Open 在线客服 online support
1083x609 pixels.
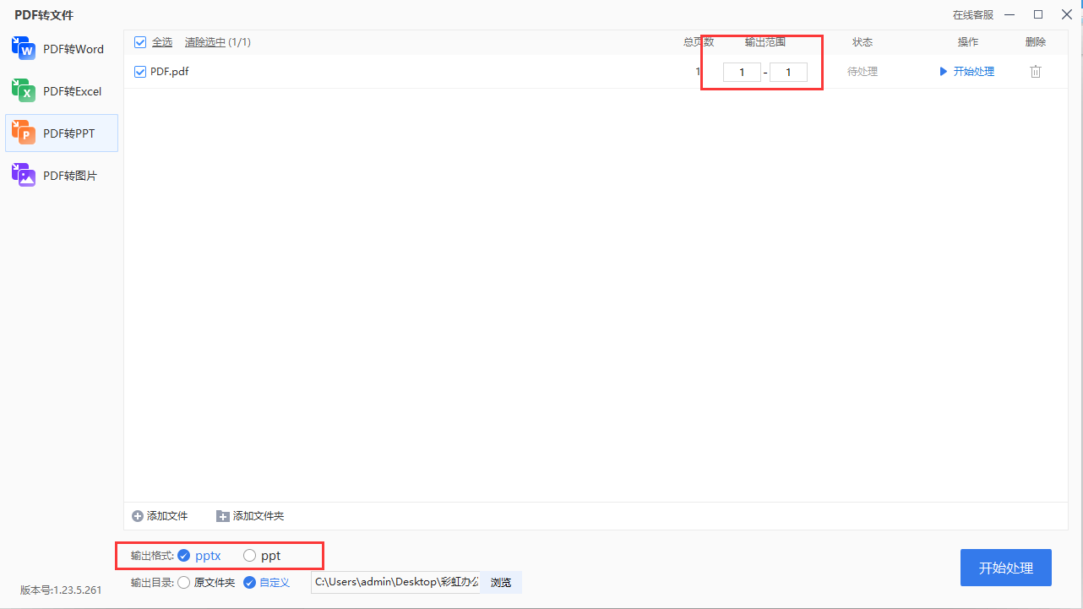click(973, 15)
